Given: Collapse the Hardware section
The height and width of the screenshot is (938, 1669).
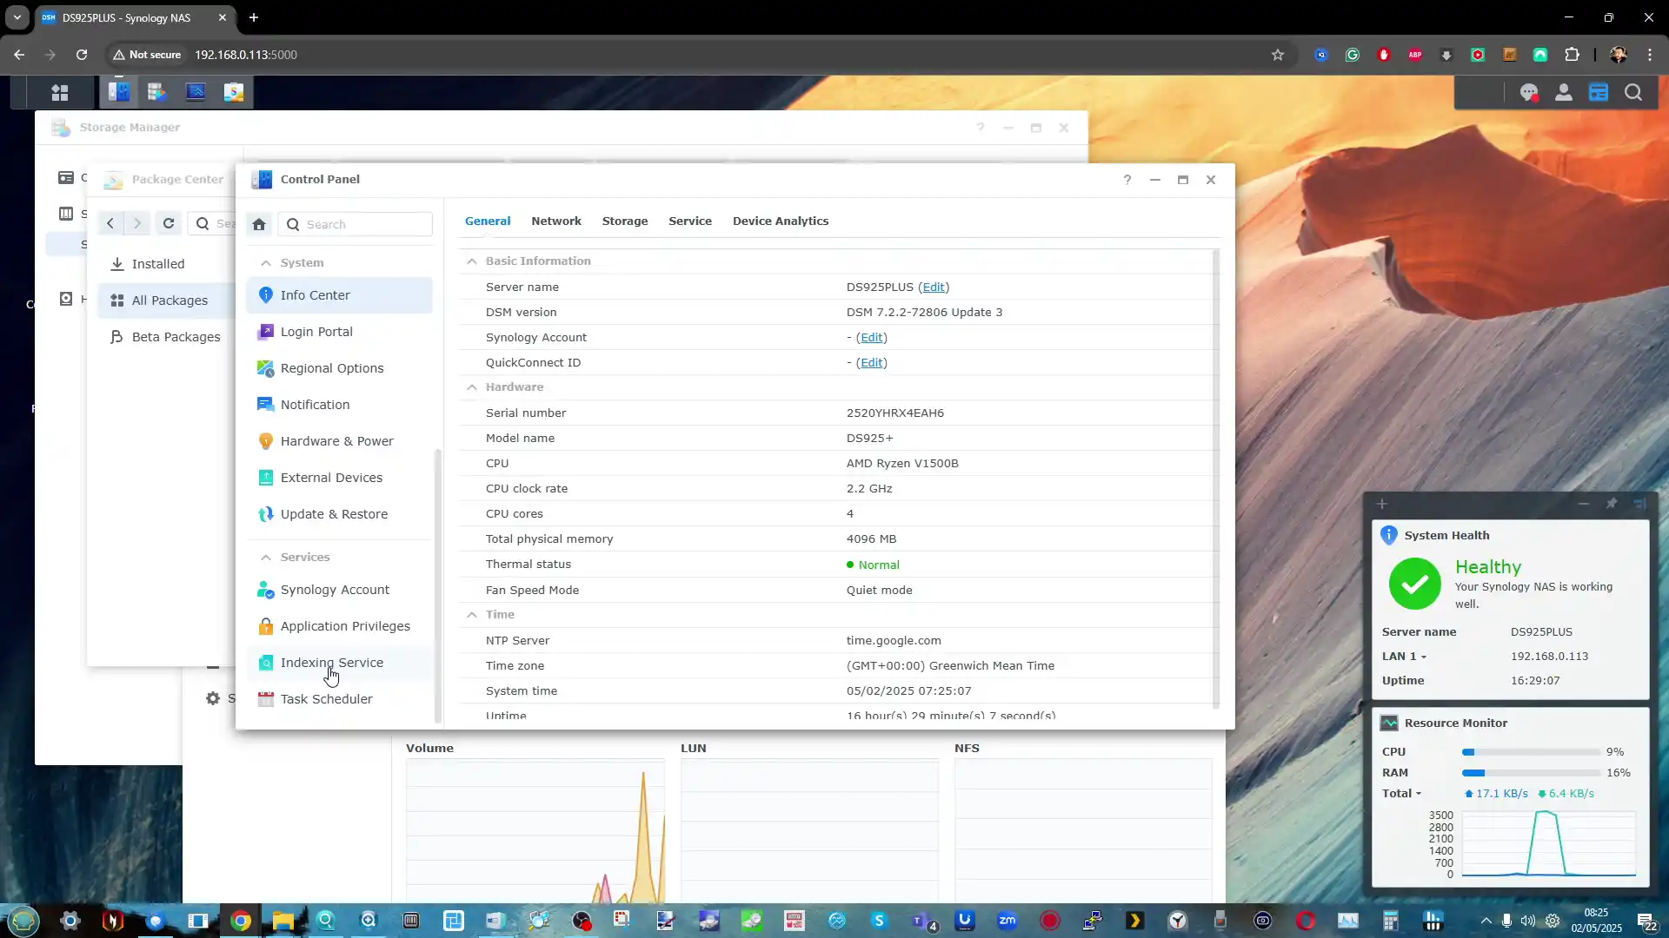Looking at the screenshot, I should pyautogui.click(x=471, y=387).
